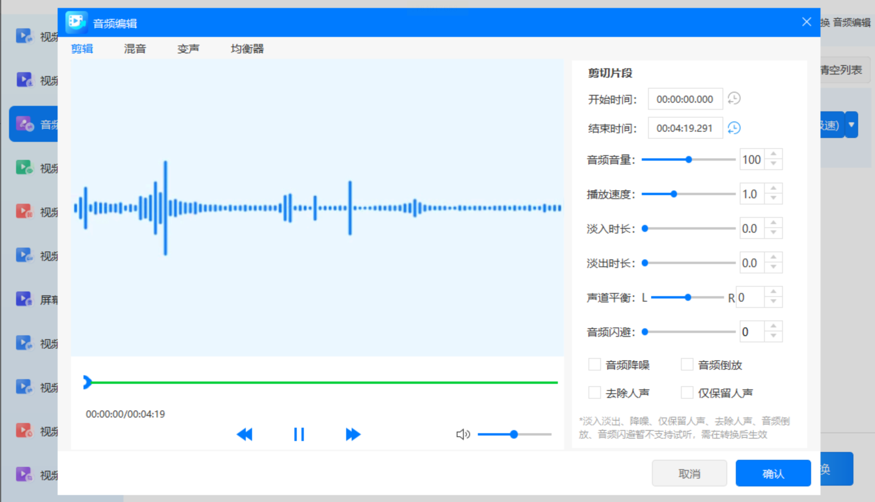
Task: Tick the 去除人声 checkbox
Action: point(594,392)
